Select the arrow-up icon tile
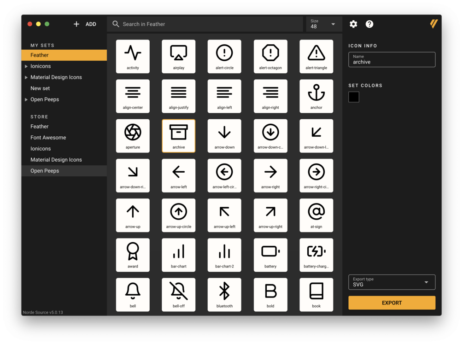Viewport: 463px width, 344px height. [133, 215]
